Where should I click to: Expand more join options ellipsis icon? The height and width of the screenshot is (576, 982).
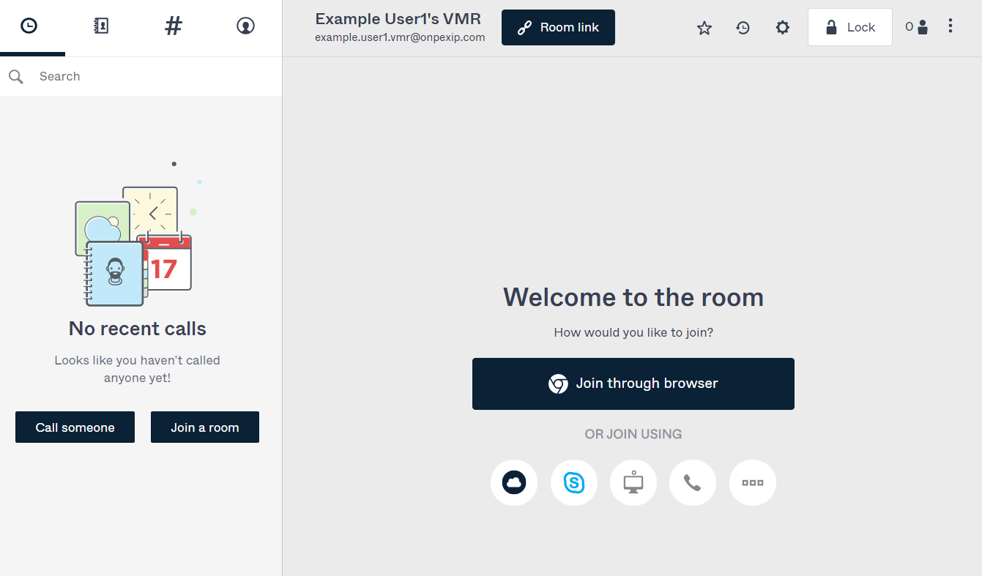(753, 482)
